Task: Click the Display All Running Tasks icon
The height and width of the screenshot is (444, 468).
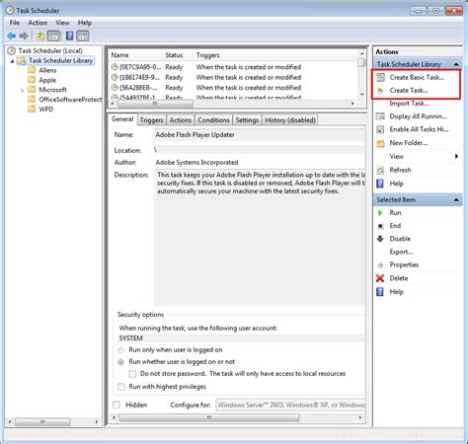Action: (380, 116)
